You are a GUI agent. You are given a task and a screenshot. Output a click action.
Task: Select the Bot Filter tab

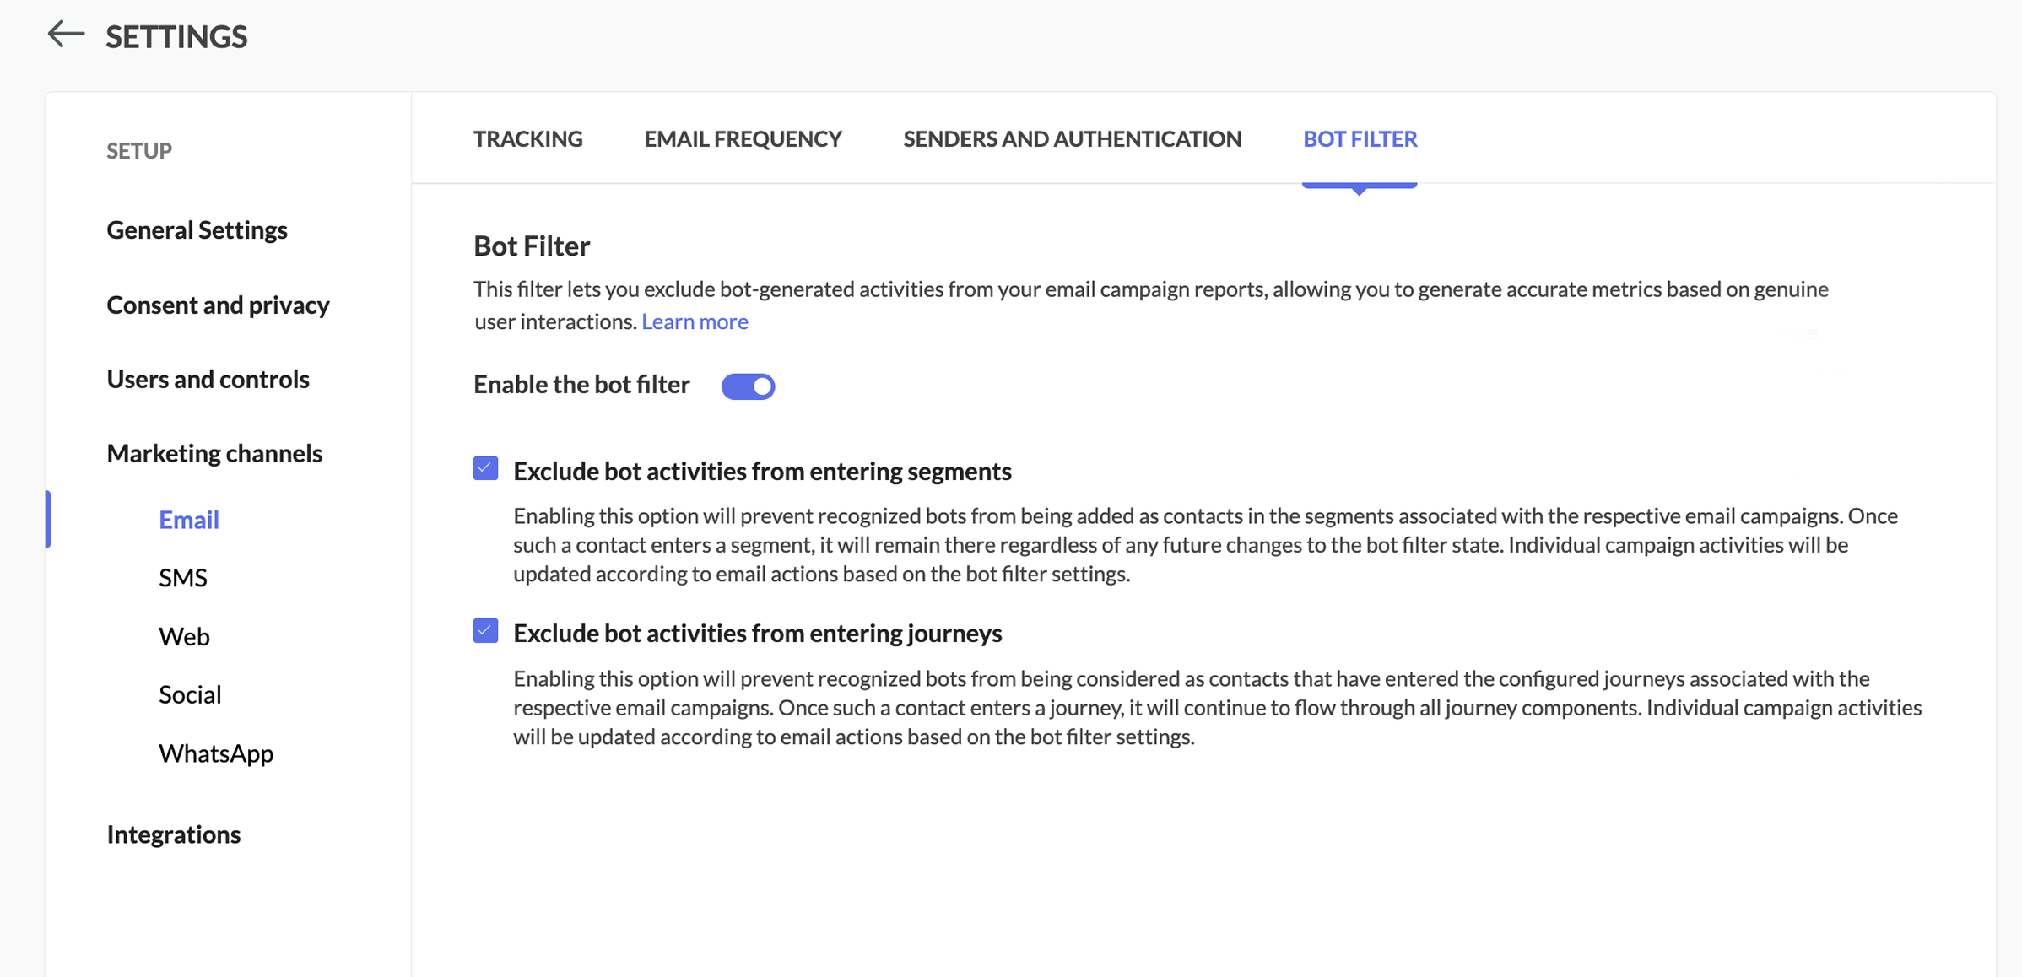coord(1360,139)
